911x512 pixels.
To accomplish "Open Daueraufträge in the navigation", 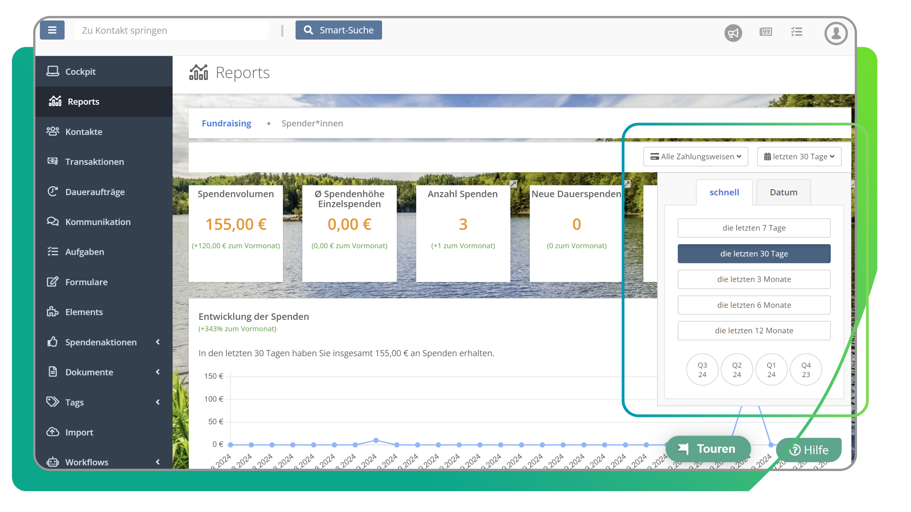I will pos(95,191).
